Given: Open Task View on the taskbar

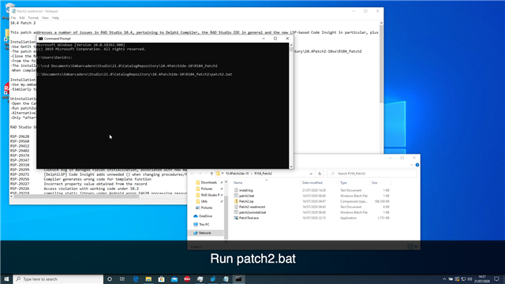Looking at the screenshot, I should click(x=122, y=279).
